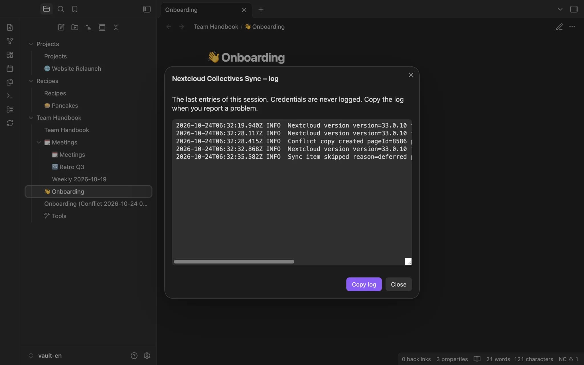Collapse the Team Handbook folder
Viewport: 584px width, 365px height.
31,118
